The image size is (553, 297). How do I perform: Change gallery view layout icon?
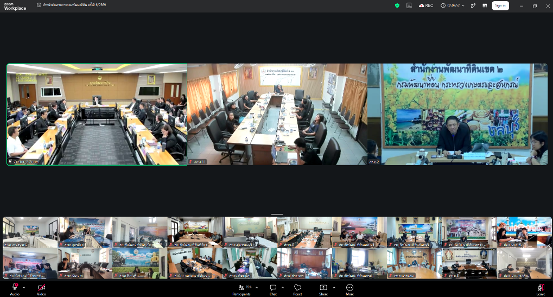pos(485,5)
